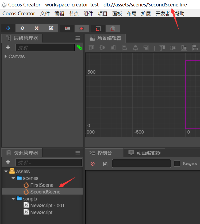The image size is (200, 224).
Task: Toggle local coordinate mode icon
Action: click(x=98, y=28)
